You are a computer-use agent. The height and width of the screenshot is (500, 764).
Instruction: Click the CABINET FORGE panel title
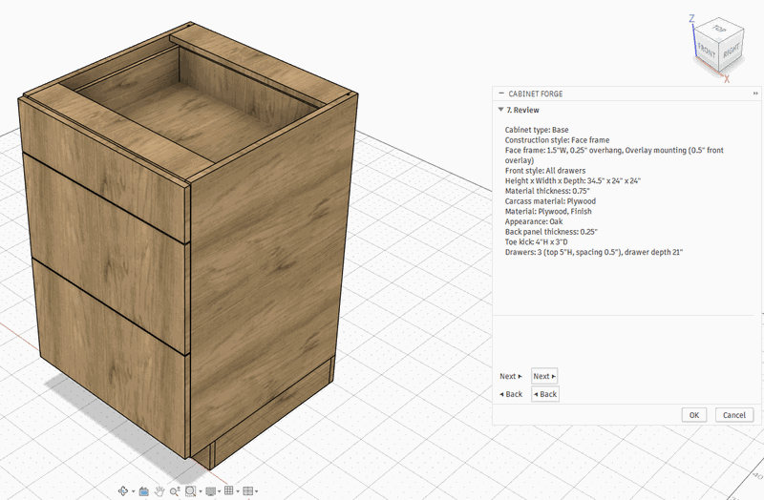tap(536, 94)
